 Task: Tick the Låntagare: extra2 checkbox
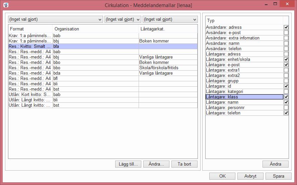tap(286, 76)
